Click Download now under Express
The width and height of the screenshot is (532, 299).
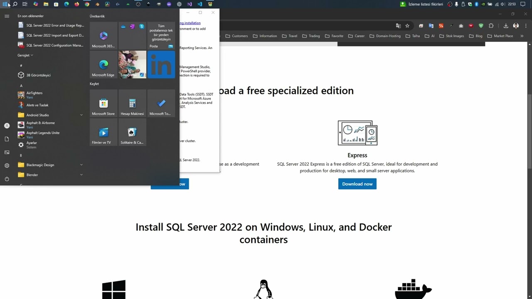click(x=357, y=184)
